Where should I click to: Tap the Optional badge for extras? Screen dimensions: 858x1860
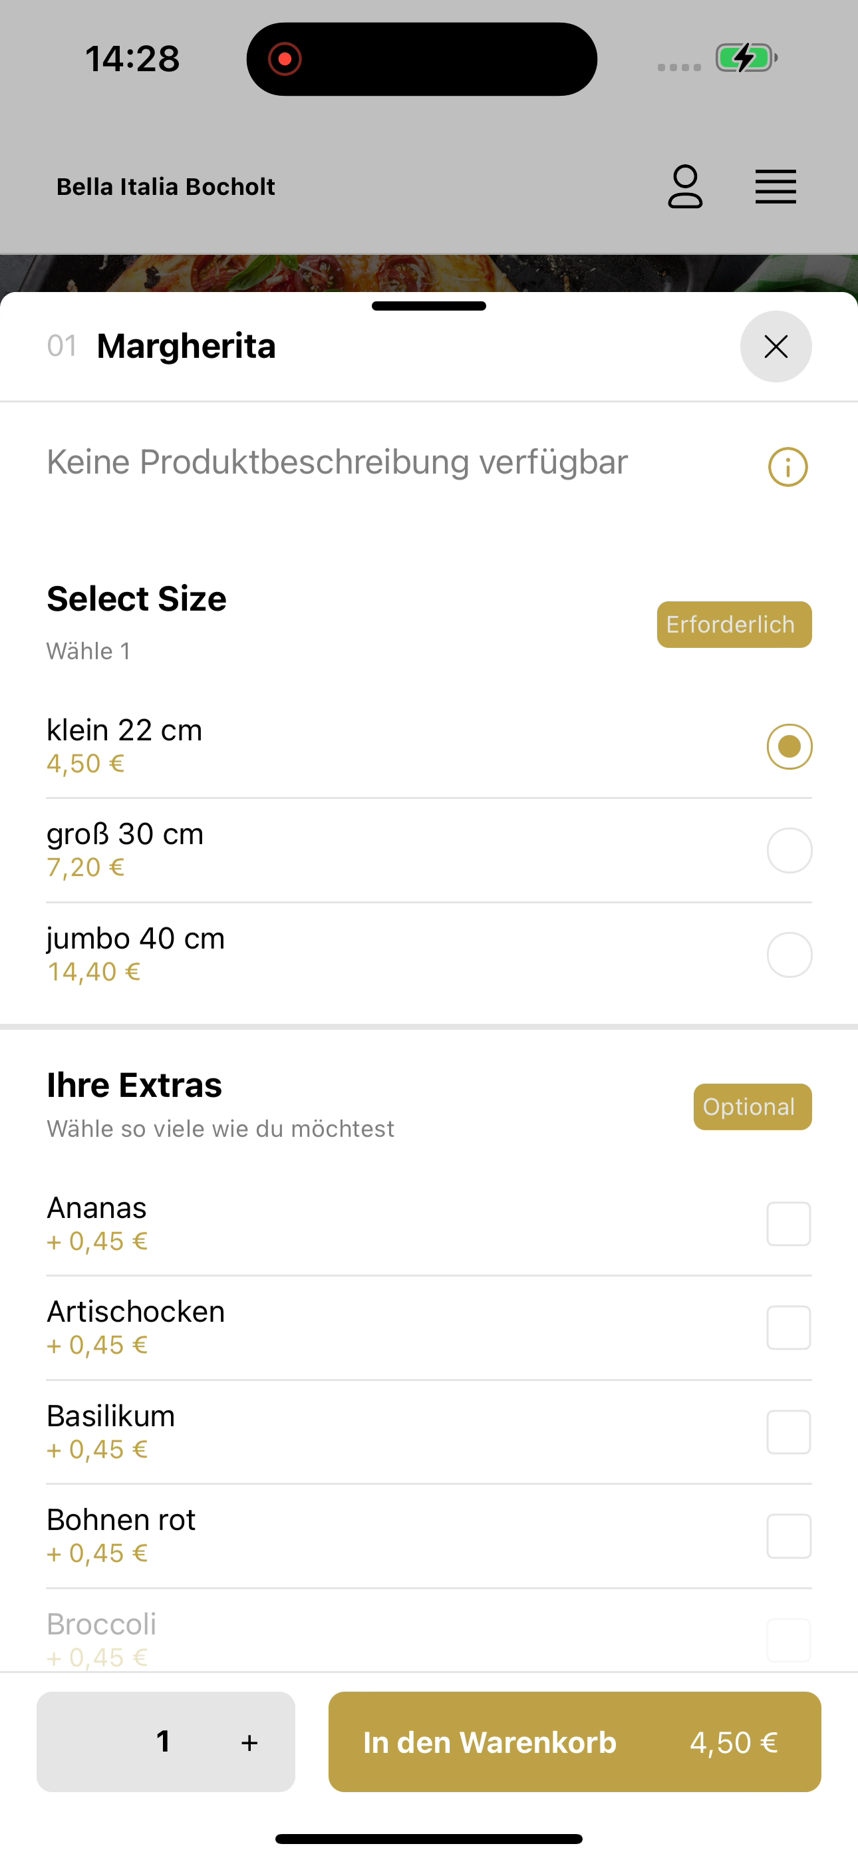click(752, 1107)
